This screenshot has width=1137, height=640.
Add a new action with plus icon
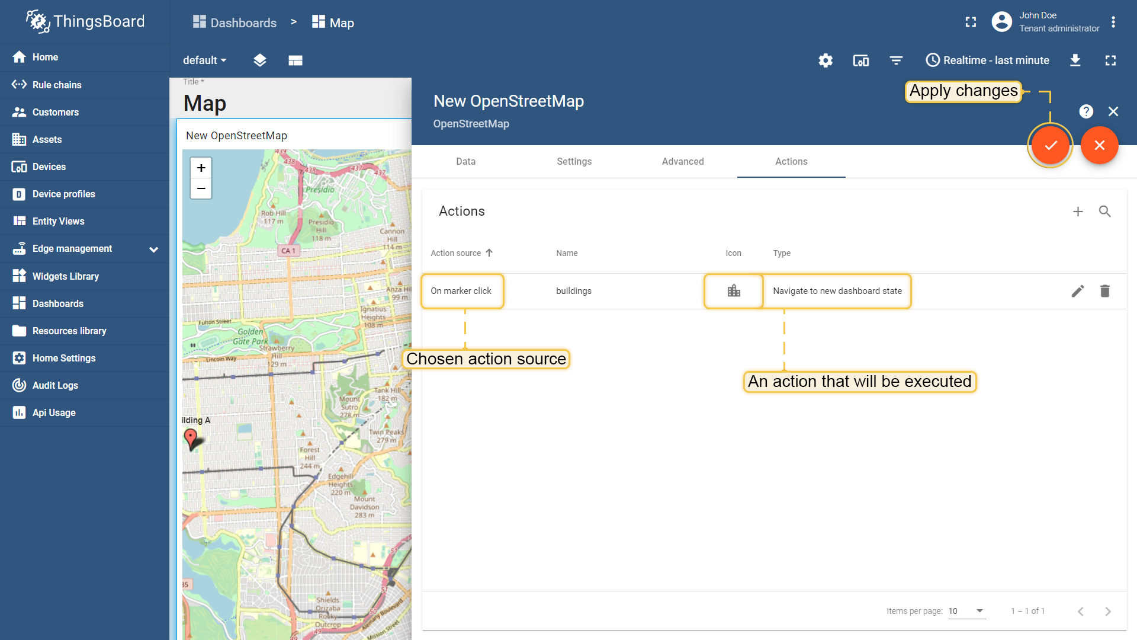point(1078,212)
